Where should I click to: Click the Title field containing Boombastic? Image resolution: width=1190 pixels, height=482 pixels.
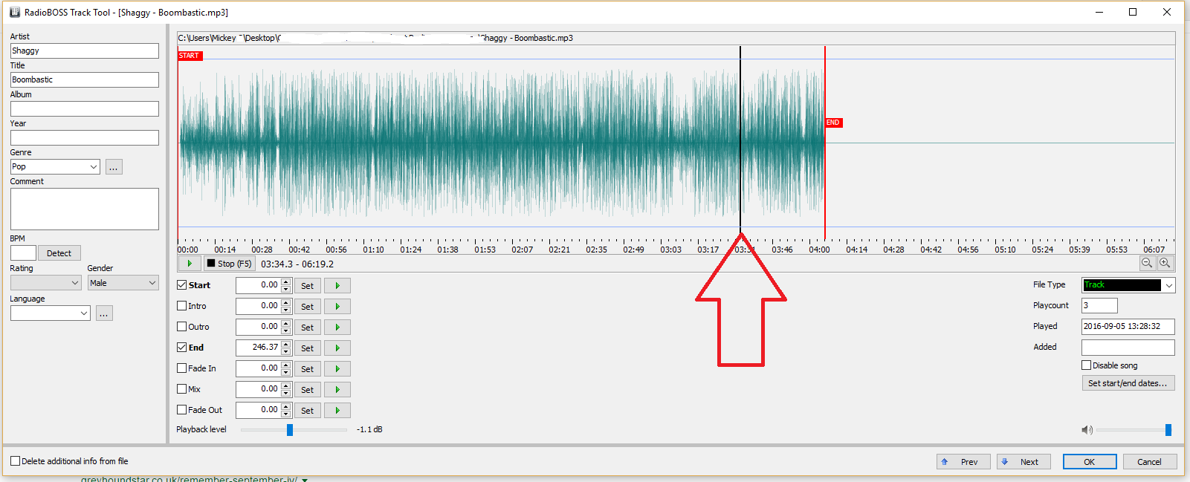85,79
